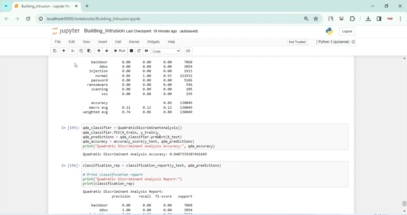Restart kernel and run all cells

point(147,51)
